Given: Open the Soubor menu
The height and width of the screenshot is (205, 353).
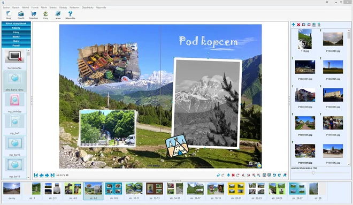Looking at the screenshot, I should (6, 7).
